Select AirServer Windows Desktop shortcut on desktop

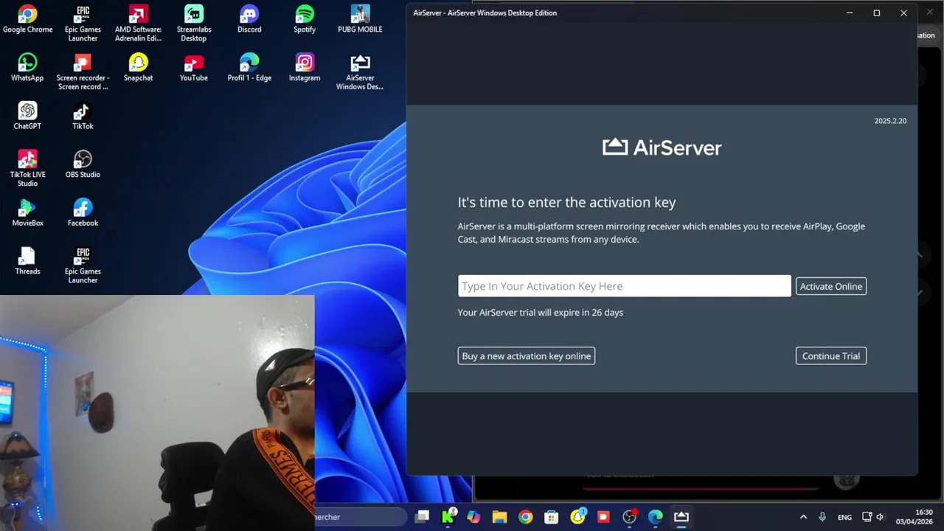coord(360,72)
